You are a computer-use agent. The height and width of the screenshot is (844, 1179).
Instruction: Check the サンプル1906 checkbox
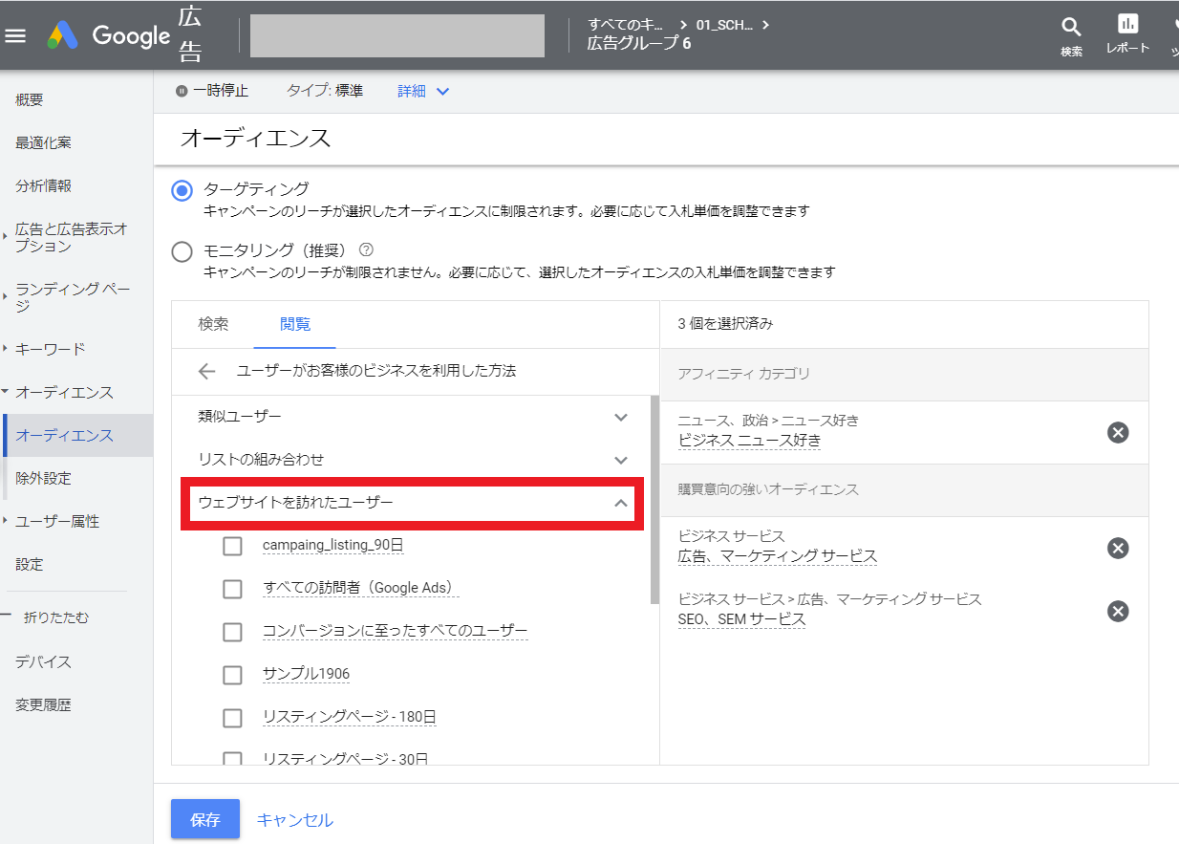click(232, 675)
